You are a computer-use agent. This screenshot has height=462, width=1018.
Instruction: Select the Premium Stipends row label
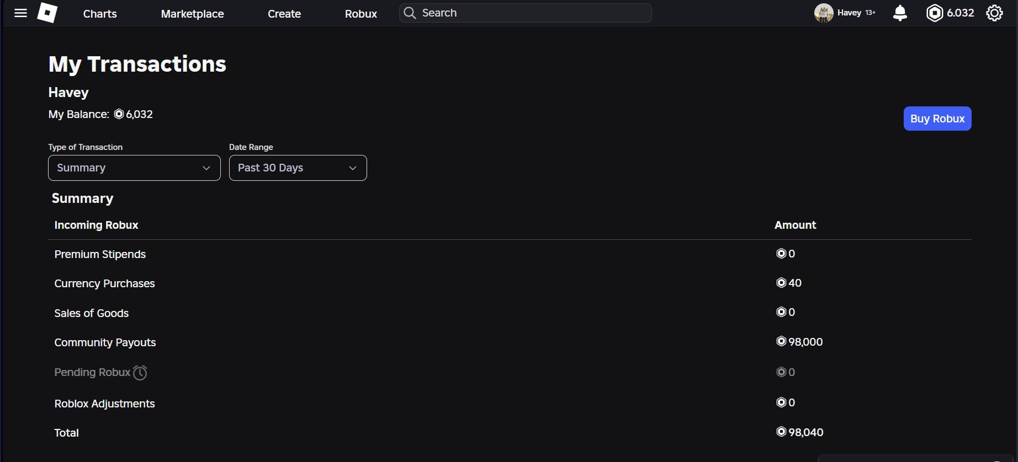(x=100, y=254)
